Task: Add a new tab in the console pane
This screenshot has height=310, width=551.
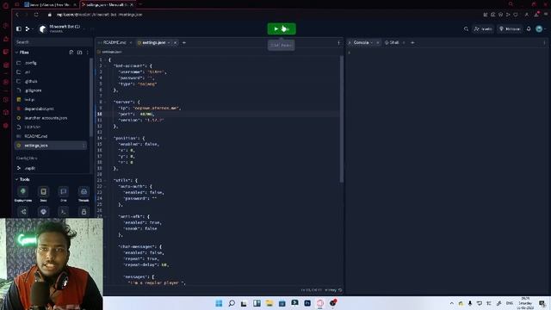Action: 412,42
